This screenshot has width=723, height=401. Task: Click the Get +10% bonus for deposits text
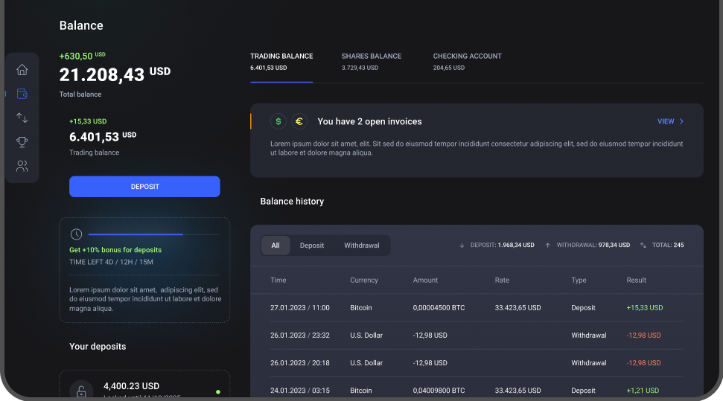click(x=115, y=250)
